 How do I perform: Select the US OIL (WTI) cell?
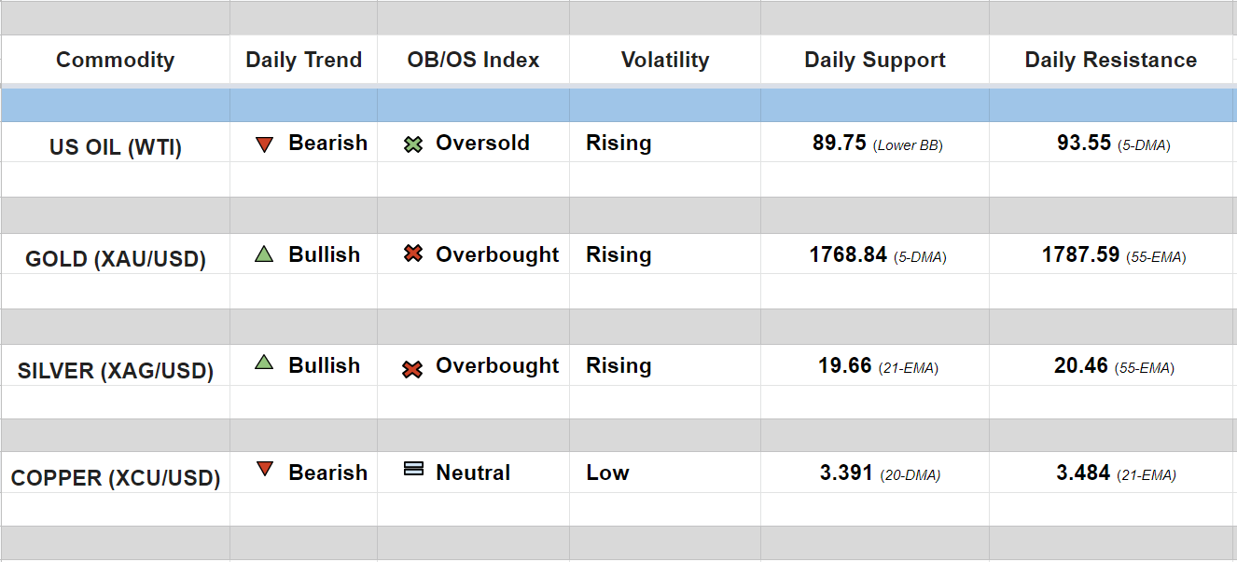click(x=115, y=147)
